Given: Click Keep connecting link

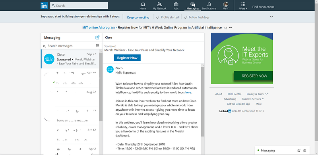Looking at the screenshot, I should click(x=138, y=17).
